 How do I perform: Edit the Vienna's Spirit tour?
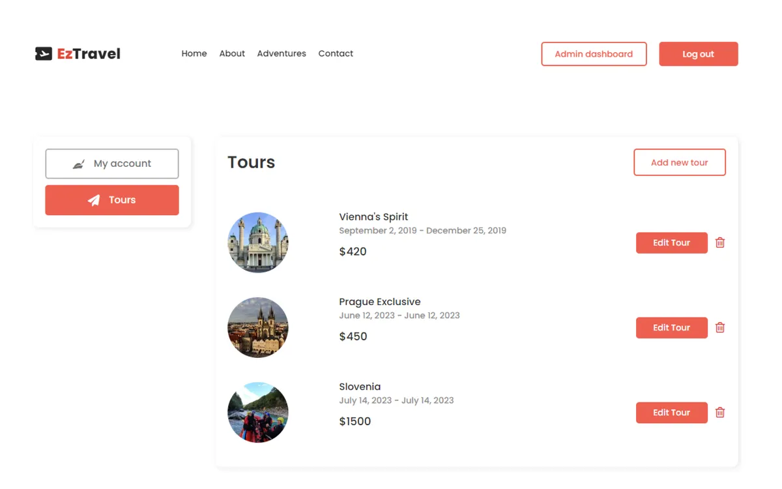point(672,243)
